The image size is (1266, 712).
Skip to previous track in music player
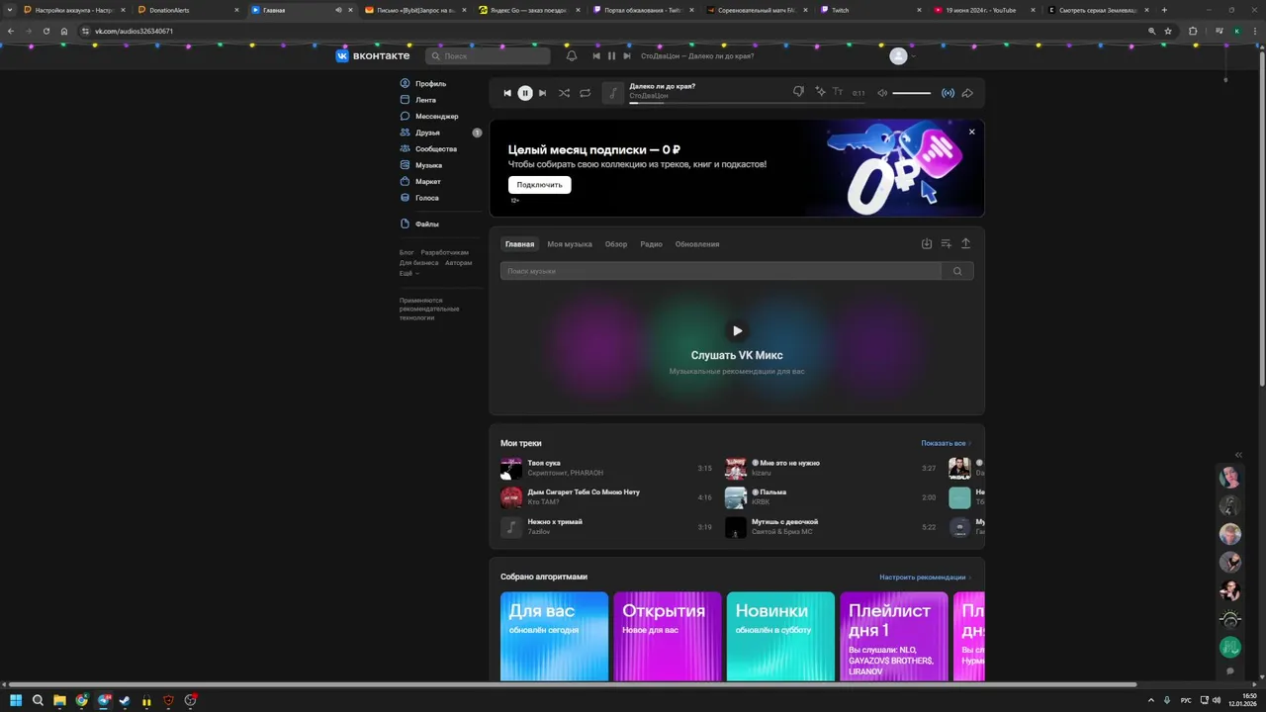tap(507, 93)
